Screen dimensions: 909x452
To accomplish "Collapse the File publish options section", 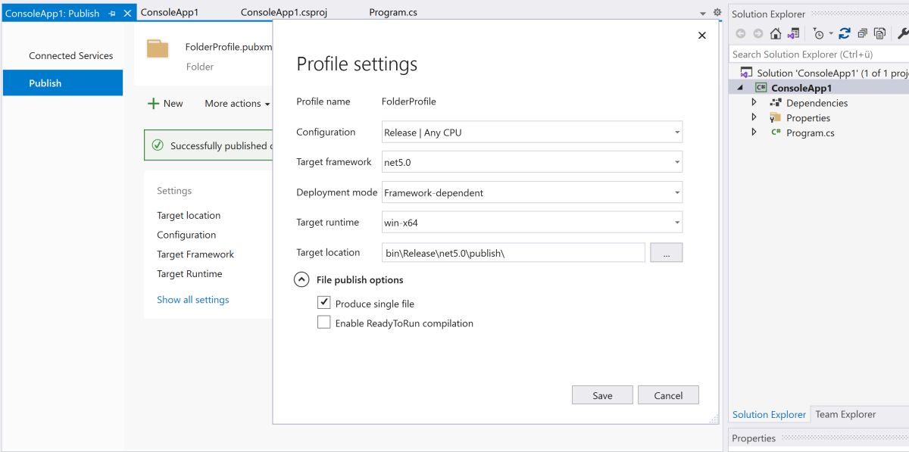I will point(301,279).
